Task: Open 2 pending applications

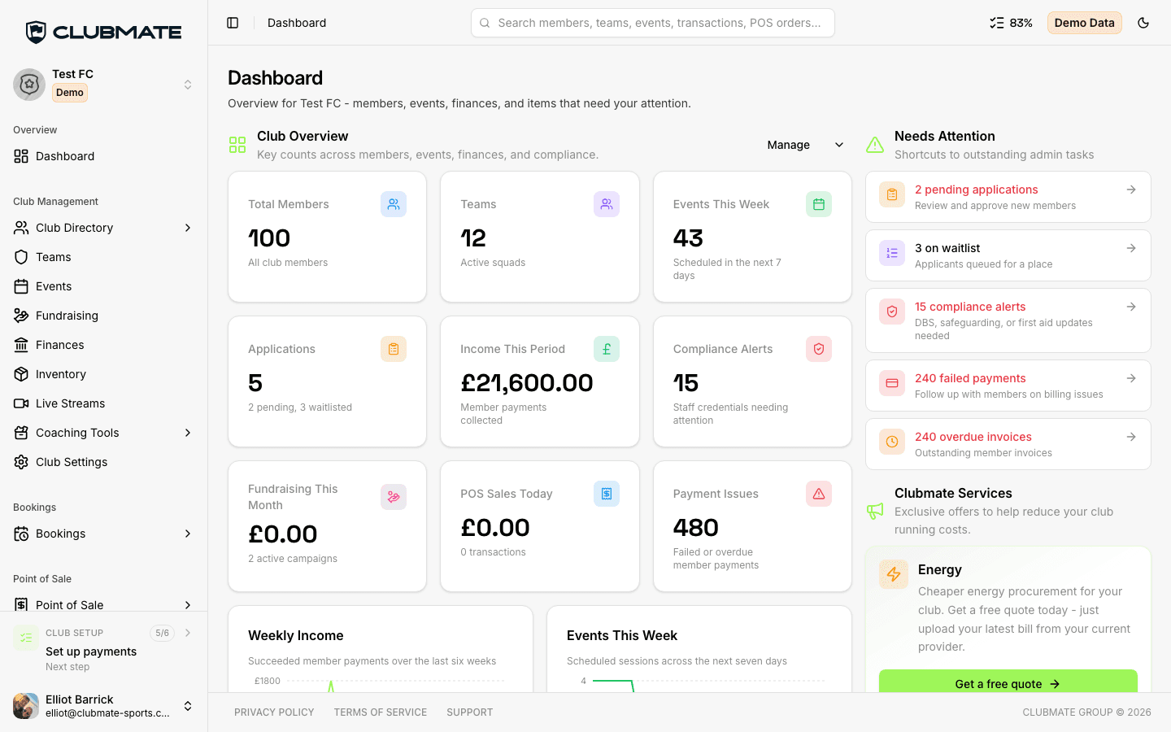Action: tap(1008, 197)
